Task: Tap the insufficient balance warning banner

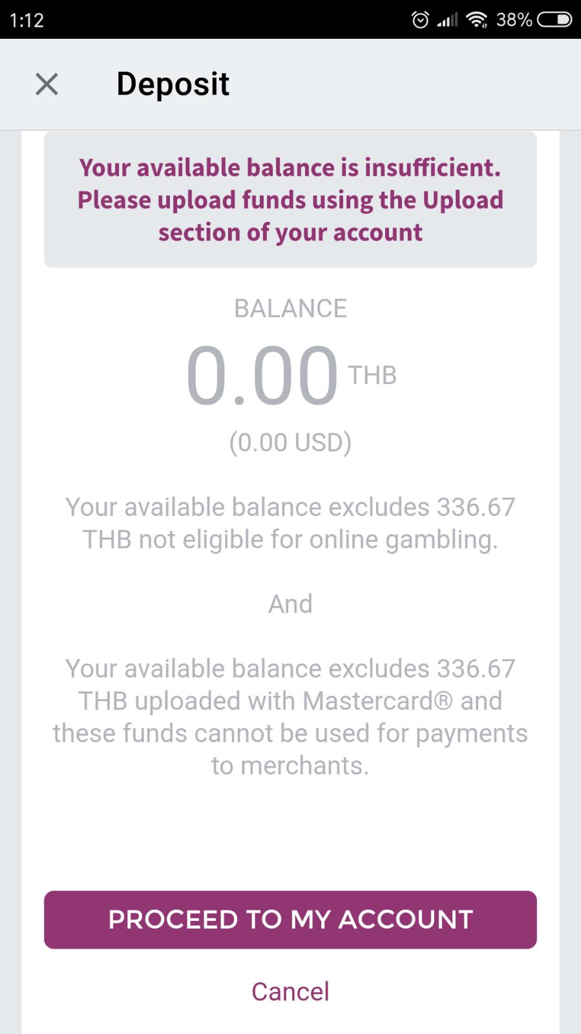Action: pos(290,200)
